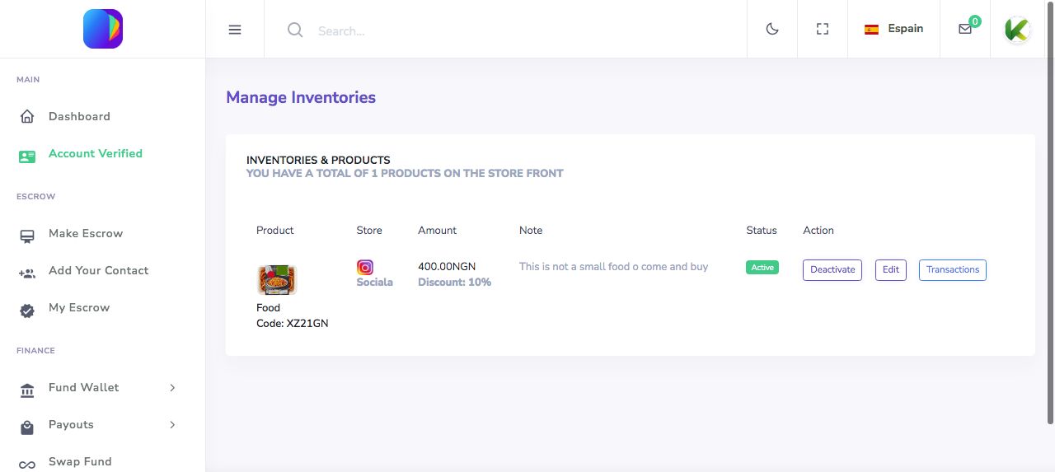Open the user profile avatar
The image size is (1055, 472).
coord(1017,30)
